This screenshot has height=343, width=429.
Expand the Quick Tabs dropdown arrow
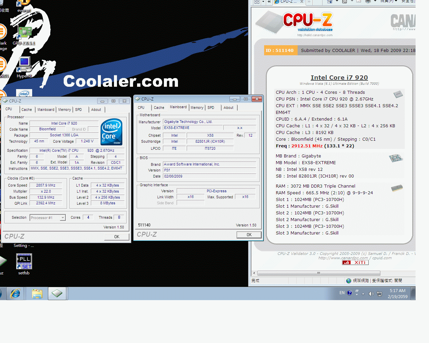tap(263, 2)
